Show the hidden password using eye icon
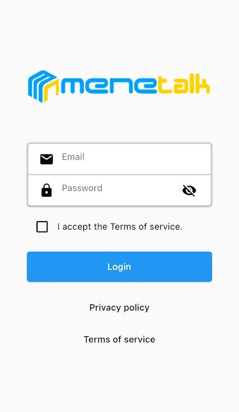 (189, 190)
